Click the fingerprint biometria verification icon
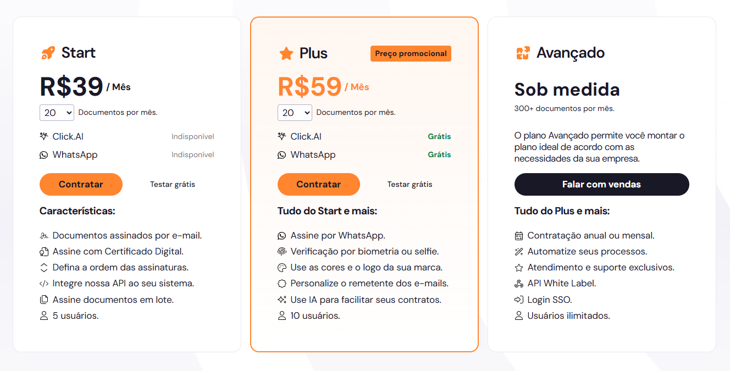Viewport: 730px width, 371px height. [x=282, y=252]
